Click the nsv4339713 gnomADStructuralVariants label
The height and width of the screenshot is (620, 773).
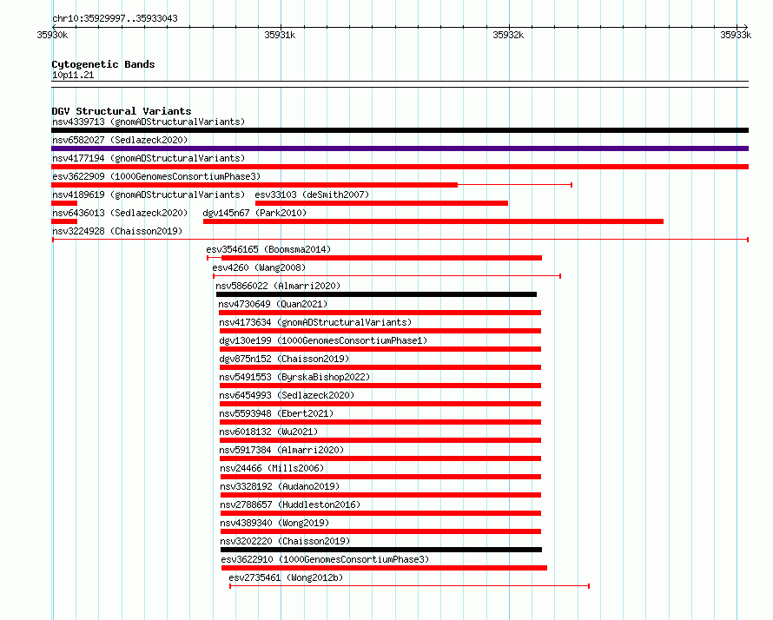click(149, 122)
